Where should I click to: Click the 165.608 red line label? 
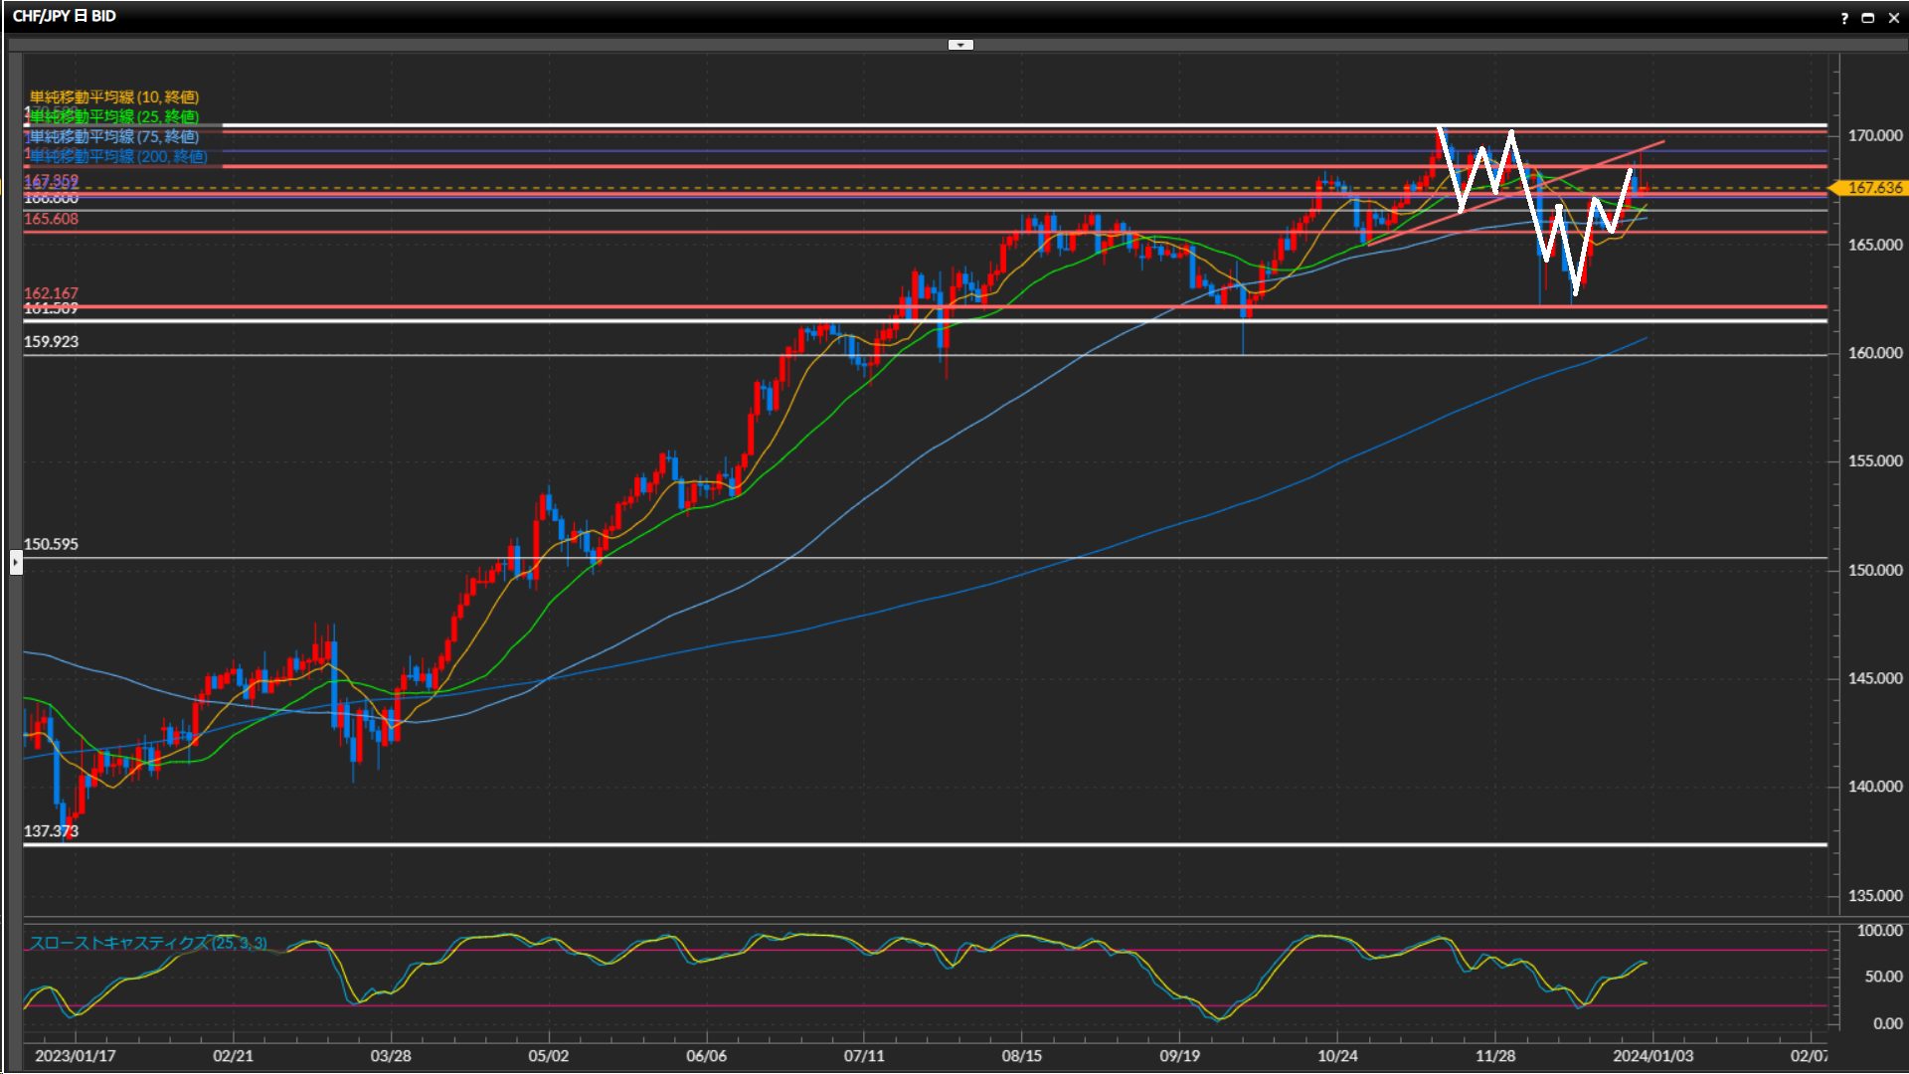(51, 219)
